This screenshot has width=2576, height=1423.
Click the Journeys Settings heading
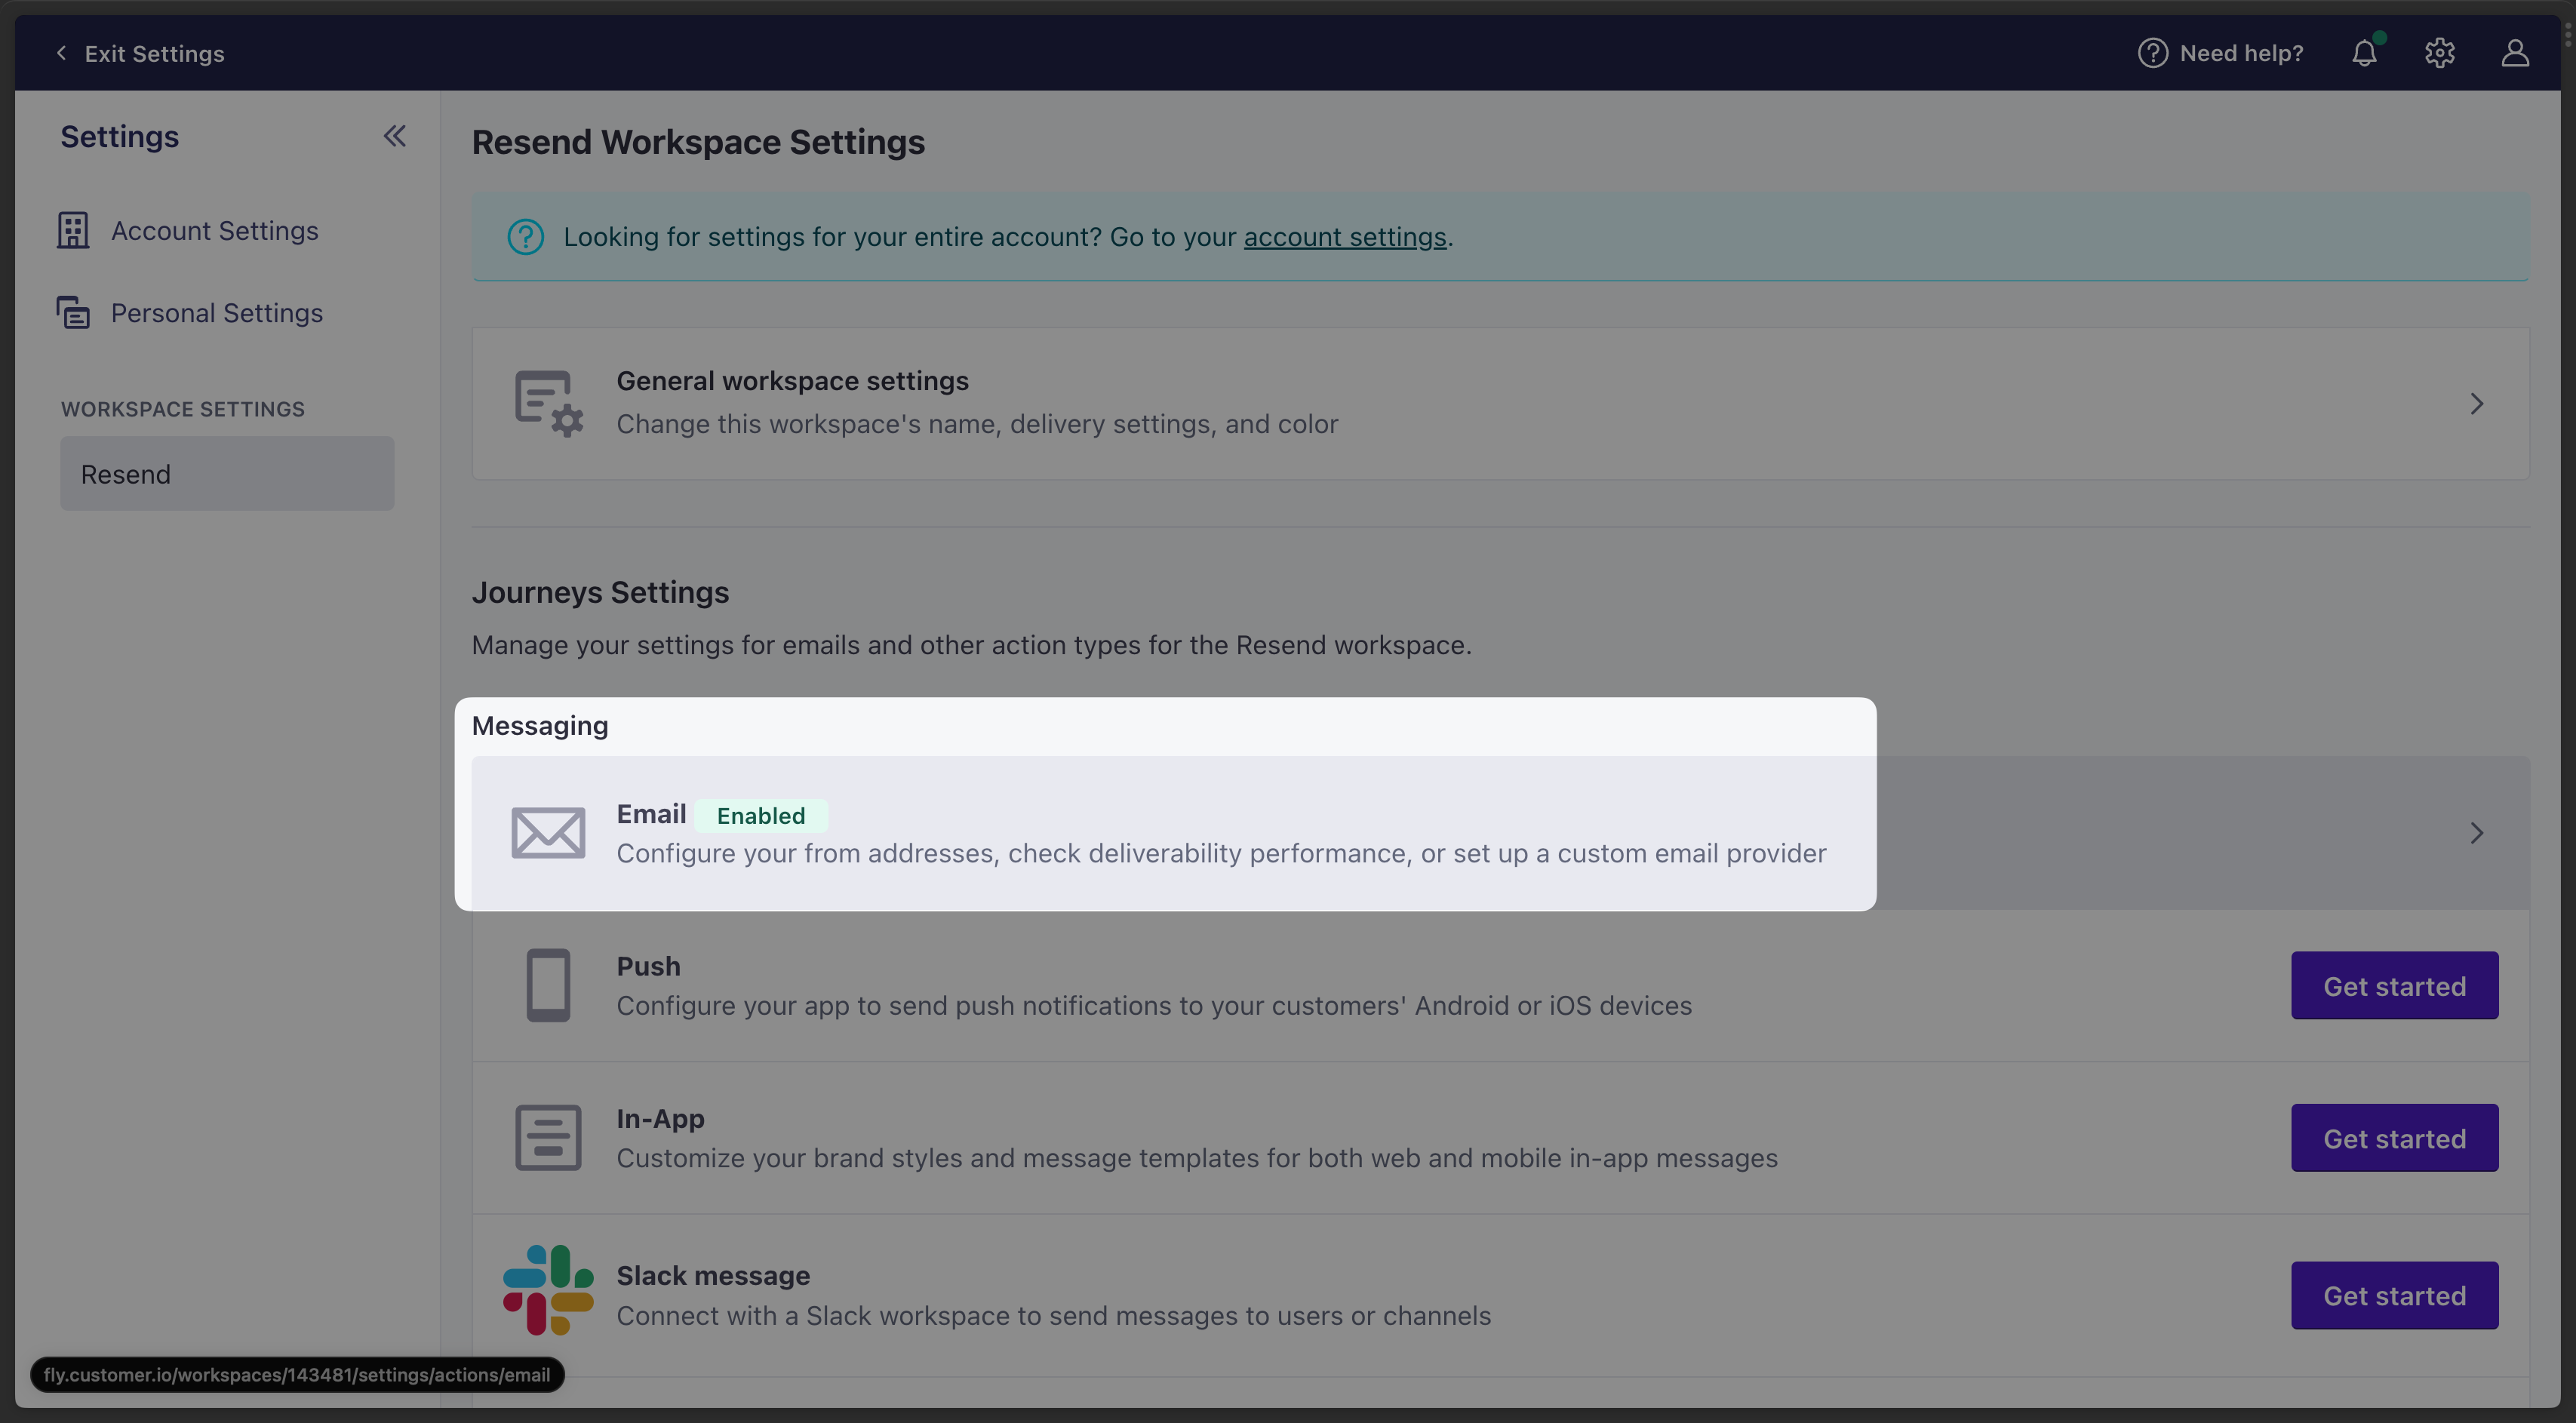point(600,592)
